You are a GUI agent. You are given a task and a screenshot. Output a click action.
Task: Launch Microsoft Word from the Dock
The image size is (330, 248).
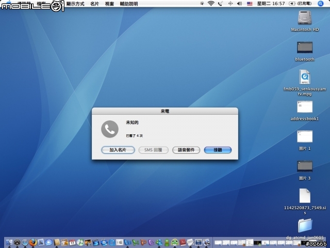pyautogui.click(x=127, y=242)
